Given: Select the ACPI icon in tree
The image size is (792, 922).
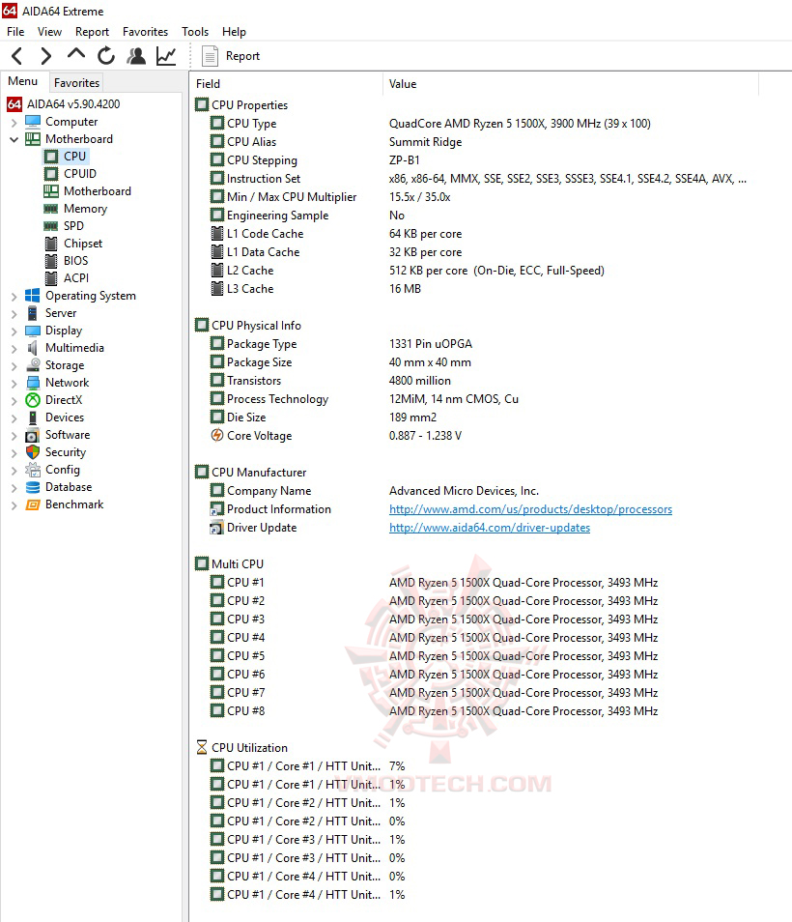Looking at the screenshot, I should [52, 278].
